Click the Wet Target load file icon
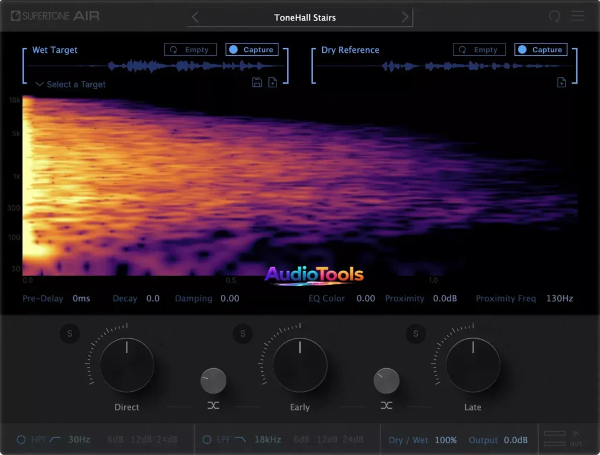Image resolution: width=600 pixels, height=455 pixels. (272, 83)
